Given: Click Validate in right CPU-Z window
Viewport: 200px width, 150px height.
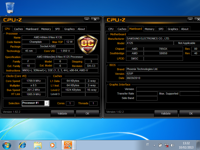Looking at the screenshot, I should [x=166, y=113].
